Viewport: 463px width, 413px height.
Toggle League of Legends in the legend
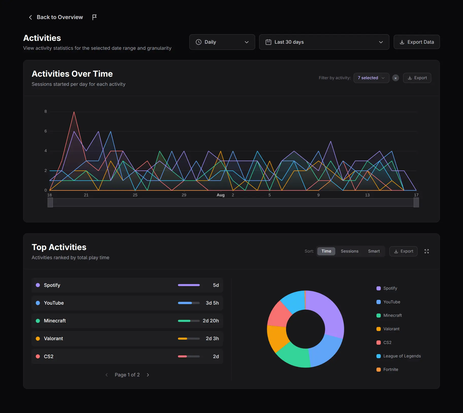[398, 356]
